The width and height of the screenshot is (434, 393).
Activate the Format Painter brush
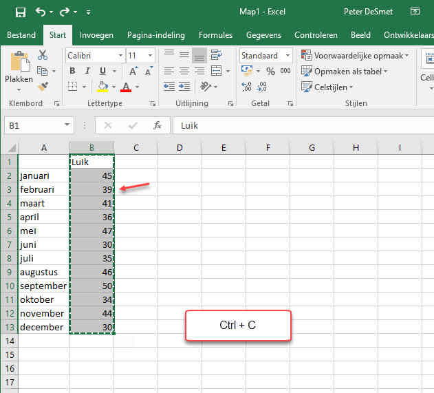[43, 87]
